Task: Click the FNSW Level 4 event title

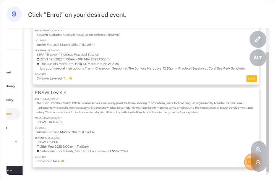Action: point(51,93)
